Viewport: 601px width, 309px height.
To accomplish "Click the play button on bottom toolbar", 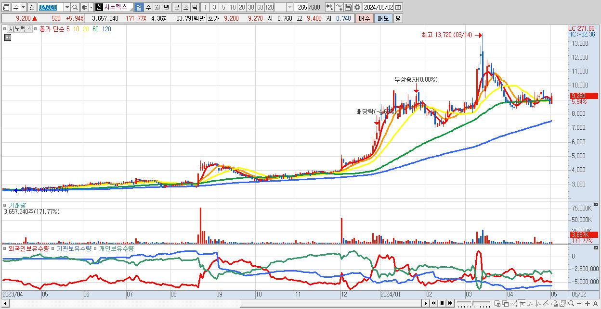I will click(426, 303).
